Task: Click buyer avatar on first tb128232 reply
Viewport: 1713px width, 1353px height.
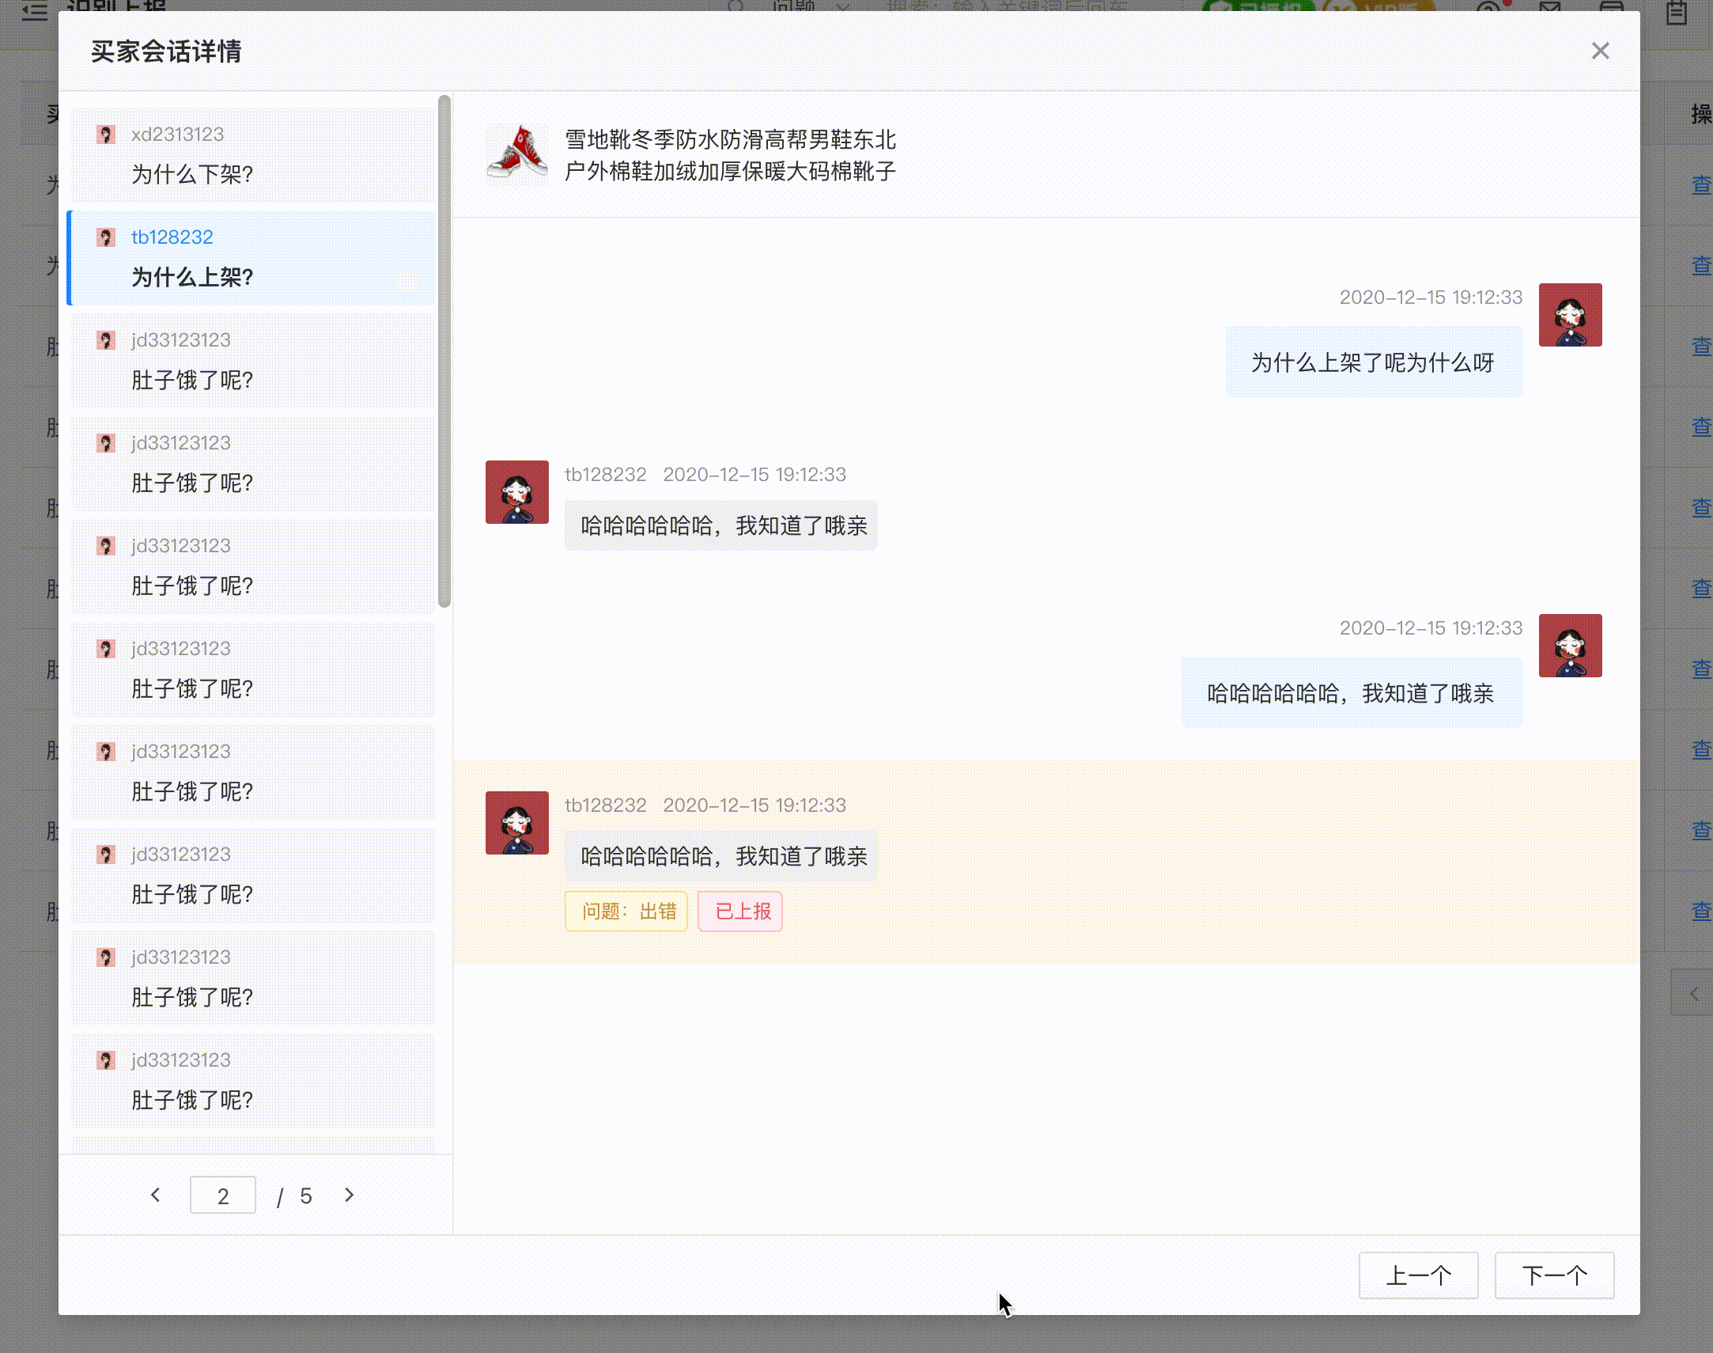Action: [517, 491]
